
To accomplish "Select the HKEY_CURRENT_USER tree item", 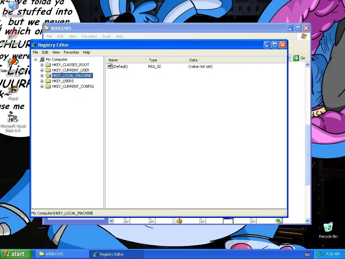I will click(x=71, y=70).
